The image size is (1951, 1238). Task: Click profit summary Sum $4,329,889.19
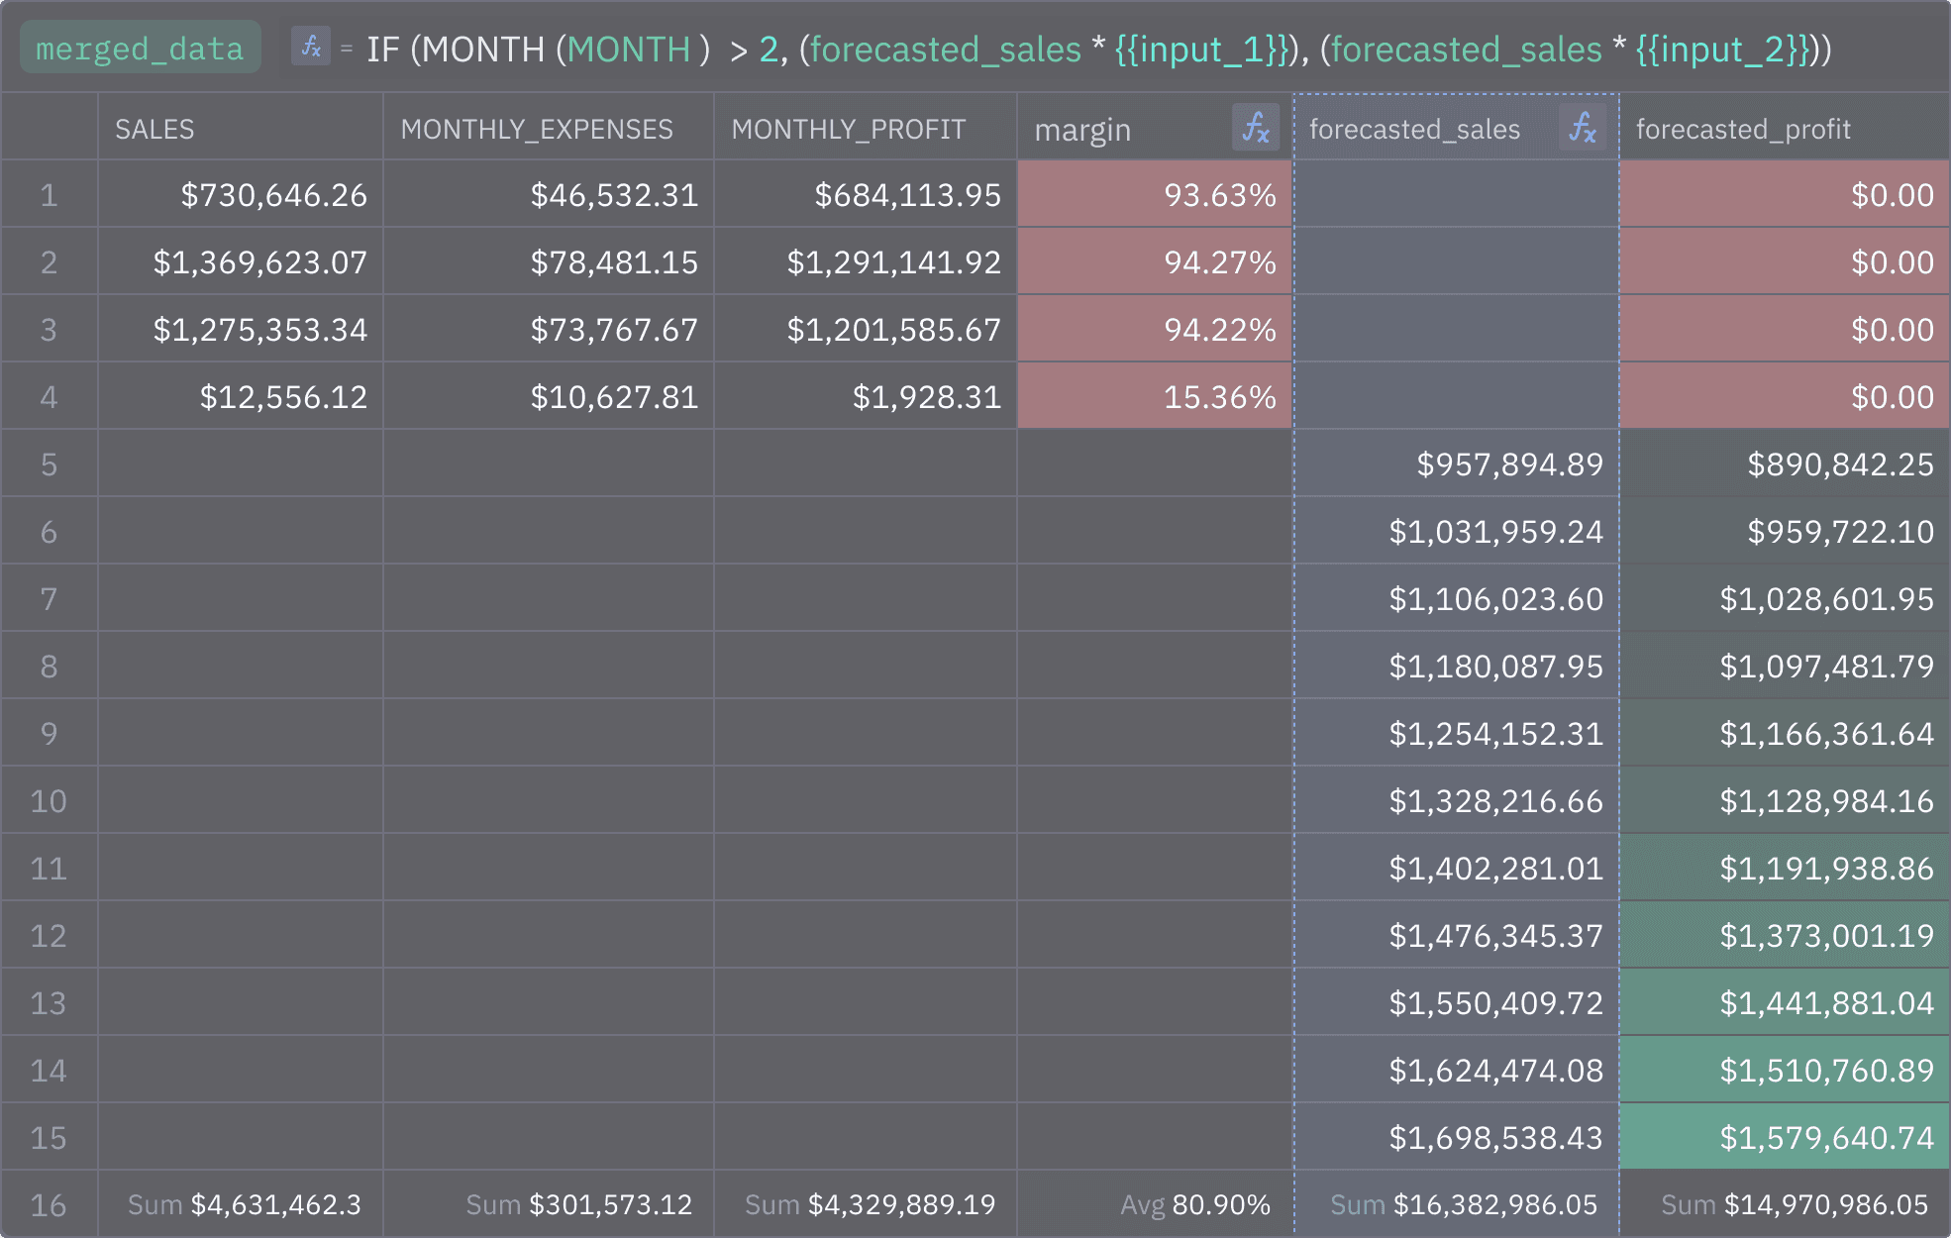click(866, 1204)
